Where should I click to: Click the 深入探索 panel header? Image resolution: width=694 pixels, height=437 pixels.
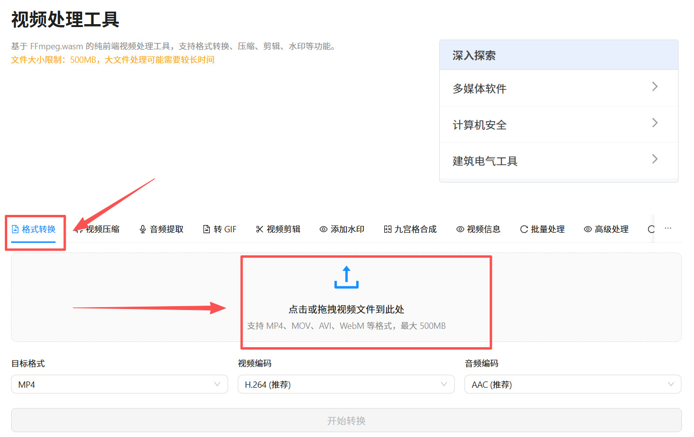pos(559,55)
